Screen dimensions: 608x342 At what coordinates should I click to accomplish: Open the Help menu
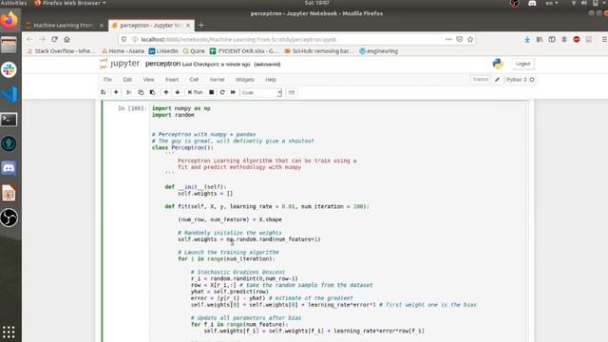tap(271, 80)
